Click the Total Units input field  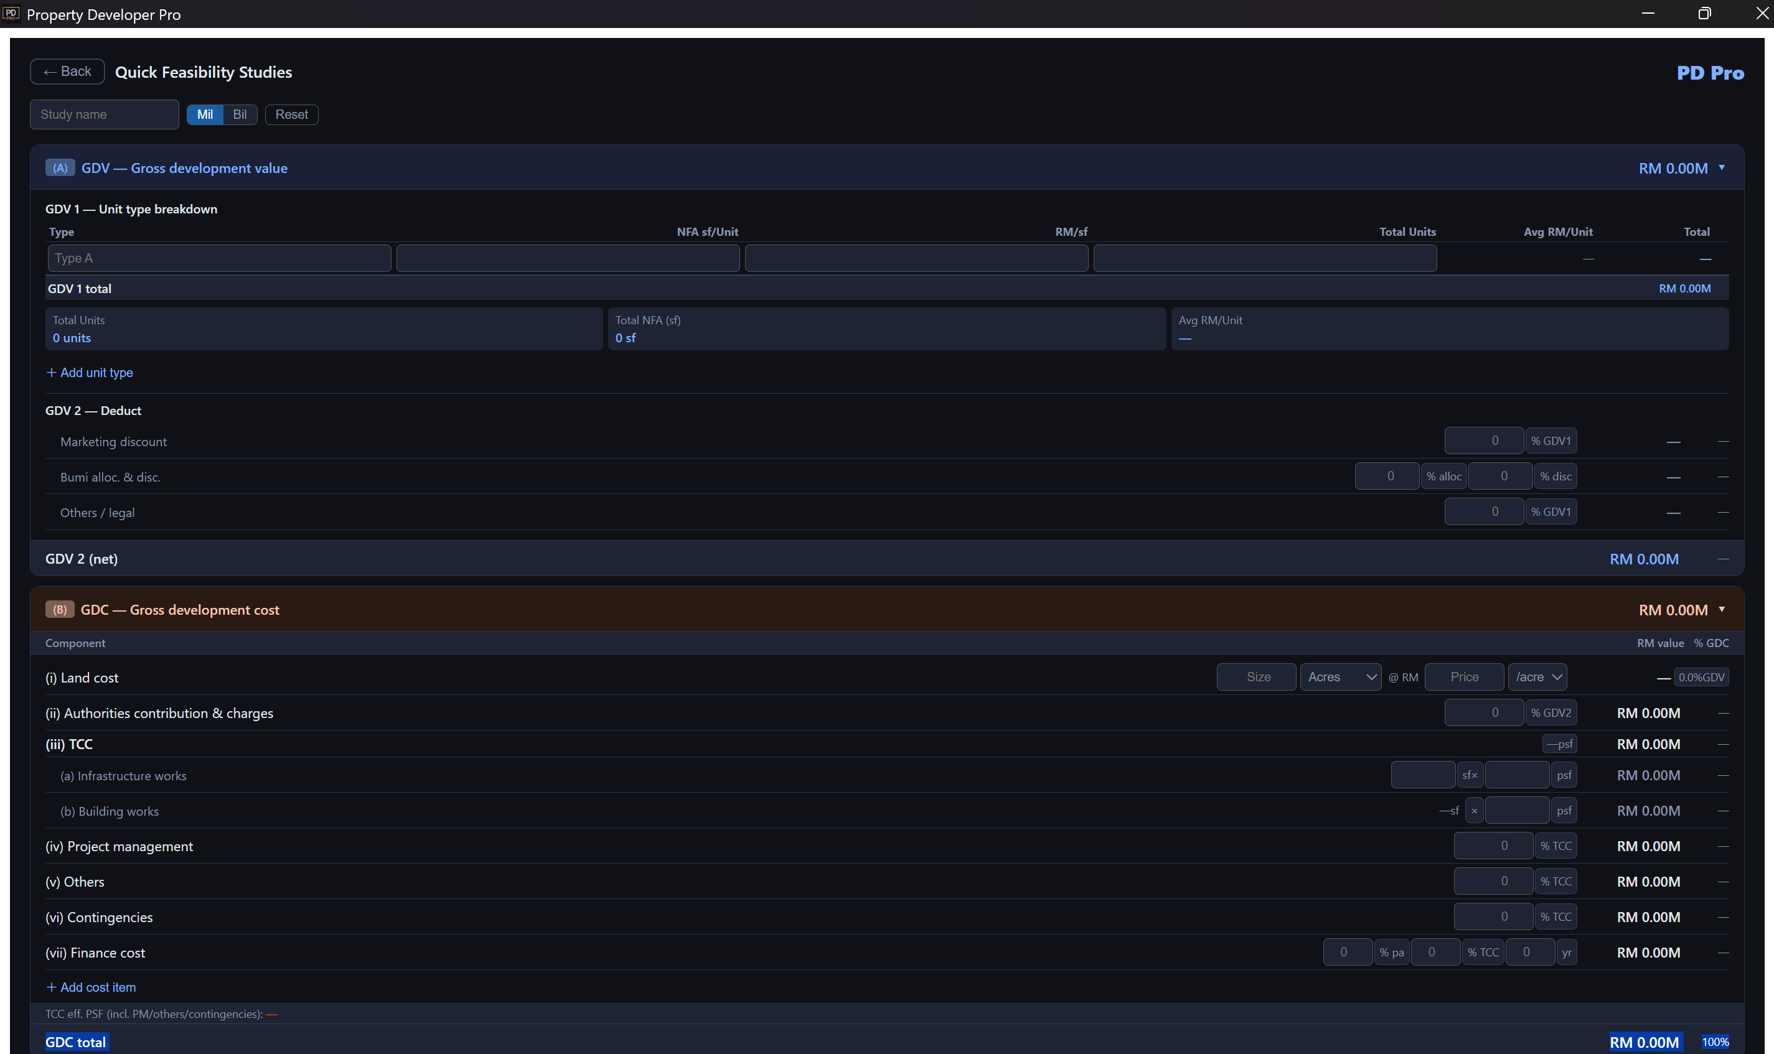coord(1265,258)
